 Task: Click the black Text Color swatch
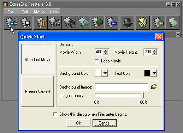click(147, 73)
